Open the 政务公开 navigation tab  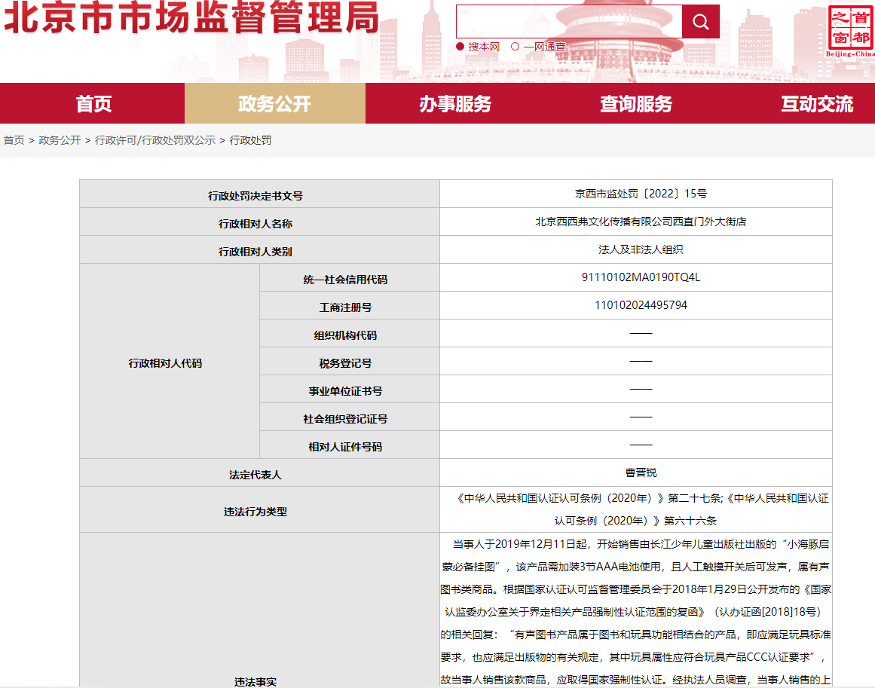tap(274, 104)
